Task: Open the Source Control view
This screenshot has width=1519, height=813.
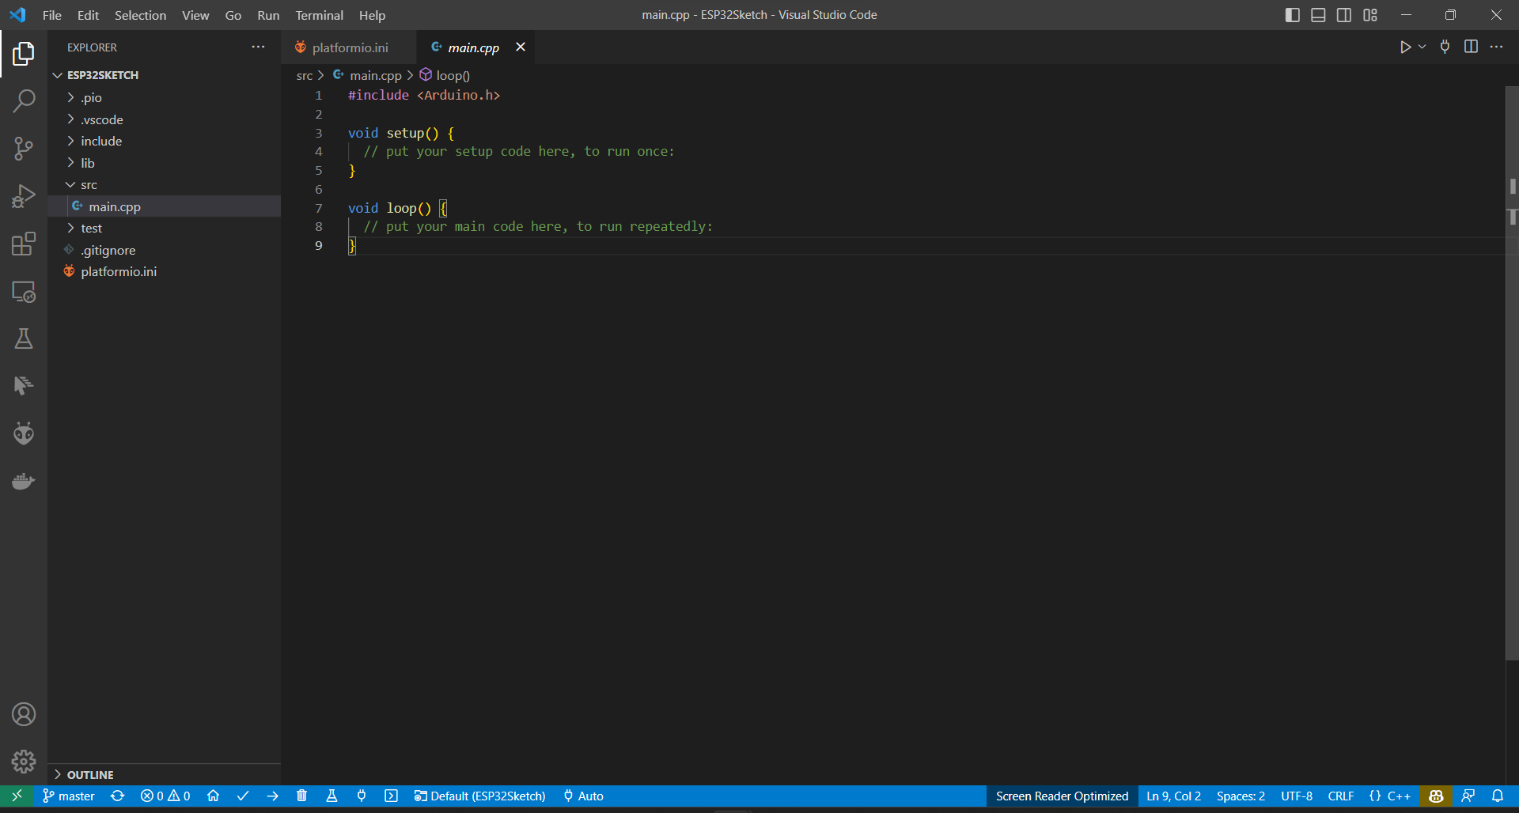Action: pyautogui.click(x=24, y=149)
